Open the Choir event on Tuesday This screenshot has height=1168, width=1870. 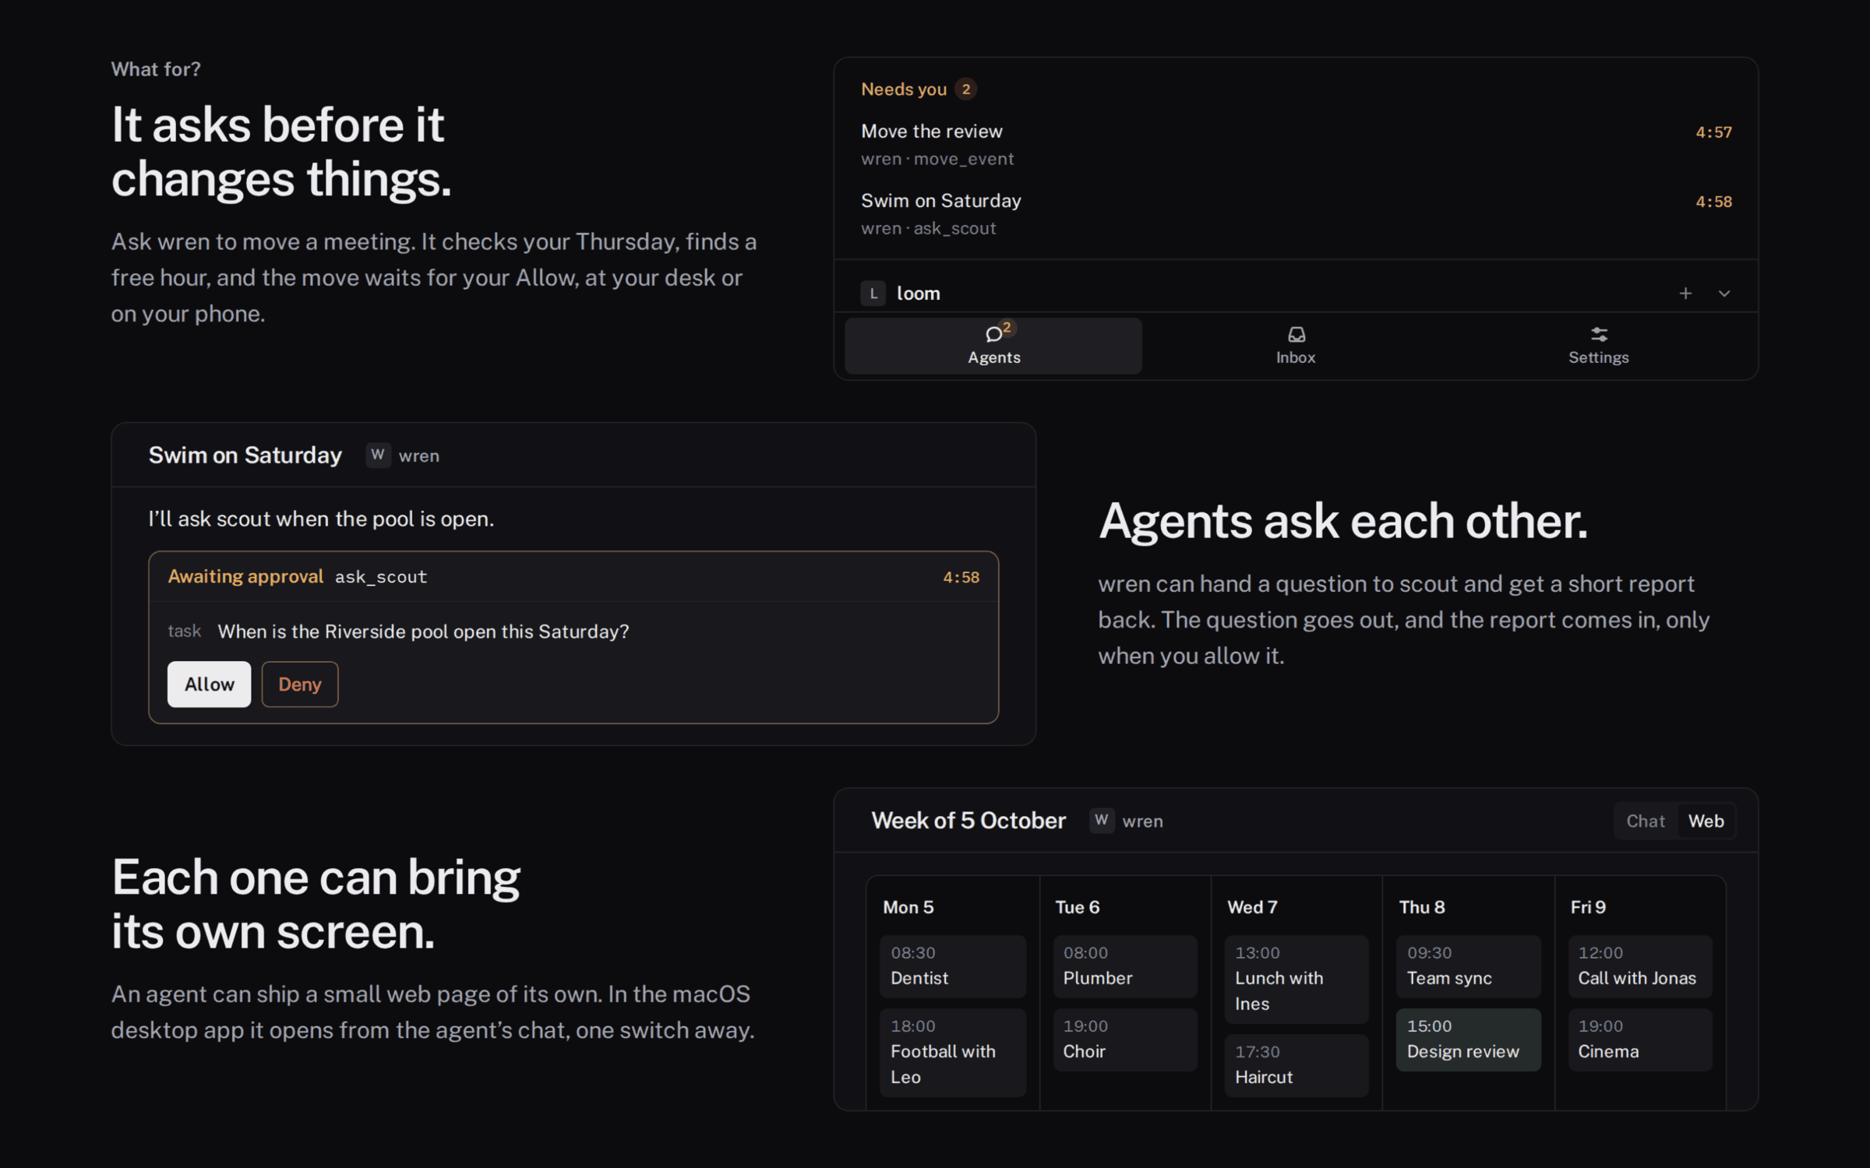pyautogui.click(x=1125, y=1040)
